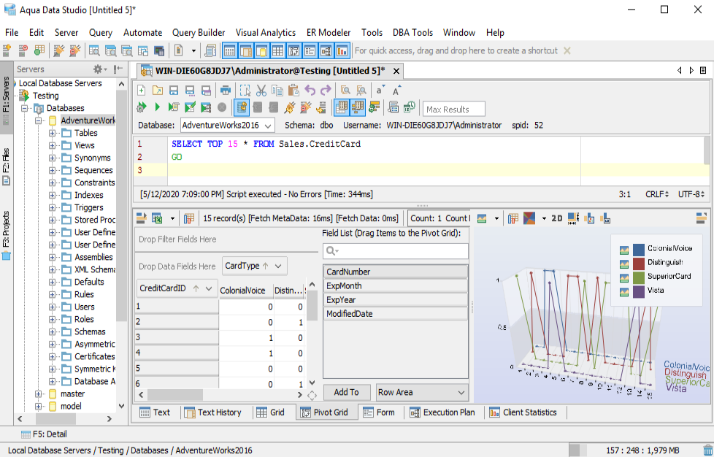Click the Add To button
This screenshot has height=457, width=714.
point(346,393)
